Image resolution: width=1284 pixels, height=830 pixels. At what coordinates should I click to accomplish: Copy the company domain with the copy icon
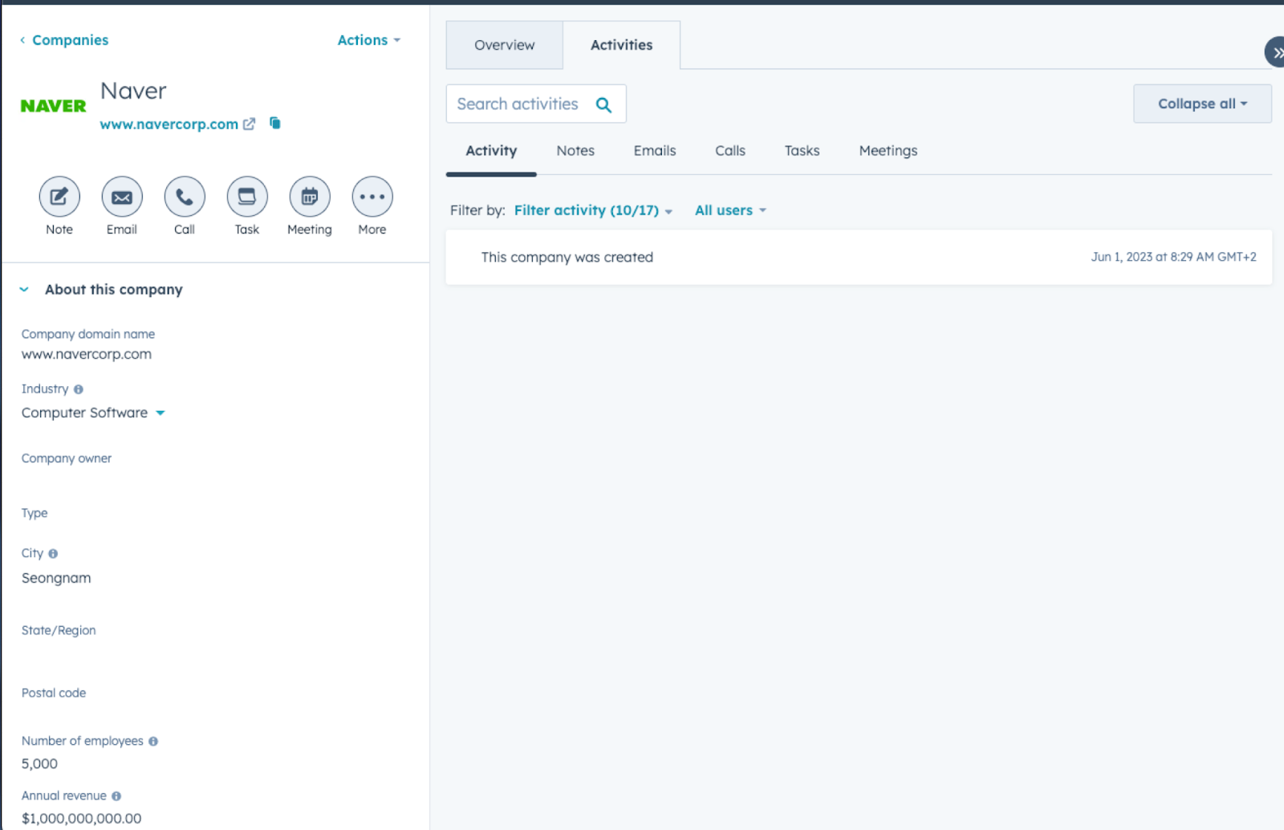pyautogui.click(x=274, y=123)
